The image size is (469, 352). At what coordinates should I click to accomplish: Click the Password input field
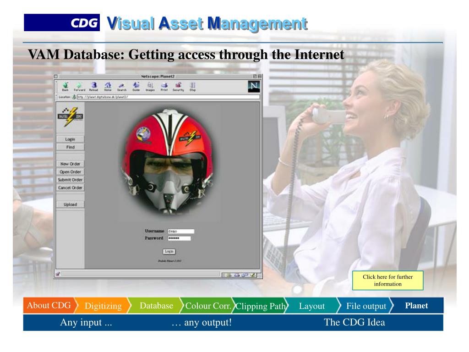(179, 238)
